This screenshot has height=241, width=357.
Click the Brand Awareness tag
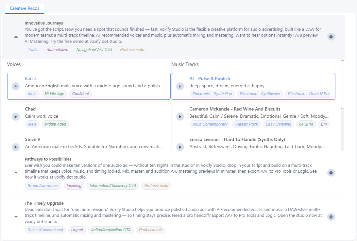point(43,186)
